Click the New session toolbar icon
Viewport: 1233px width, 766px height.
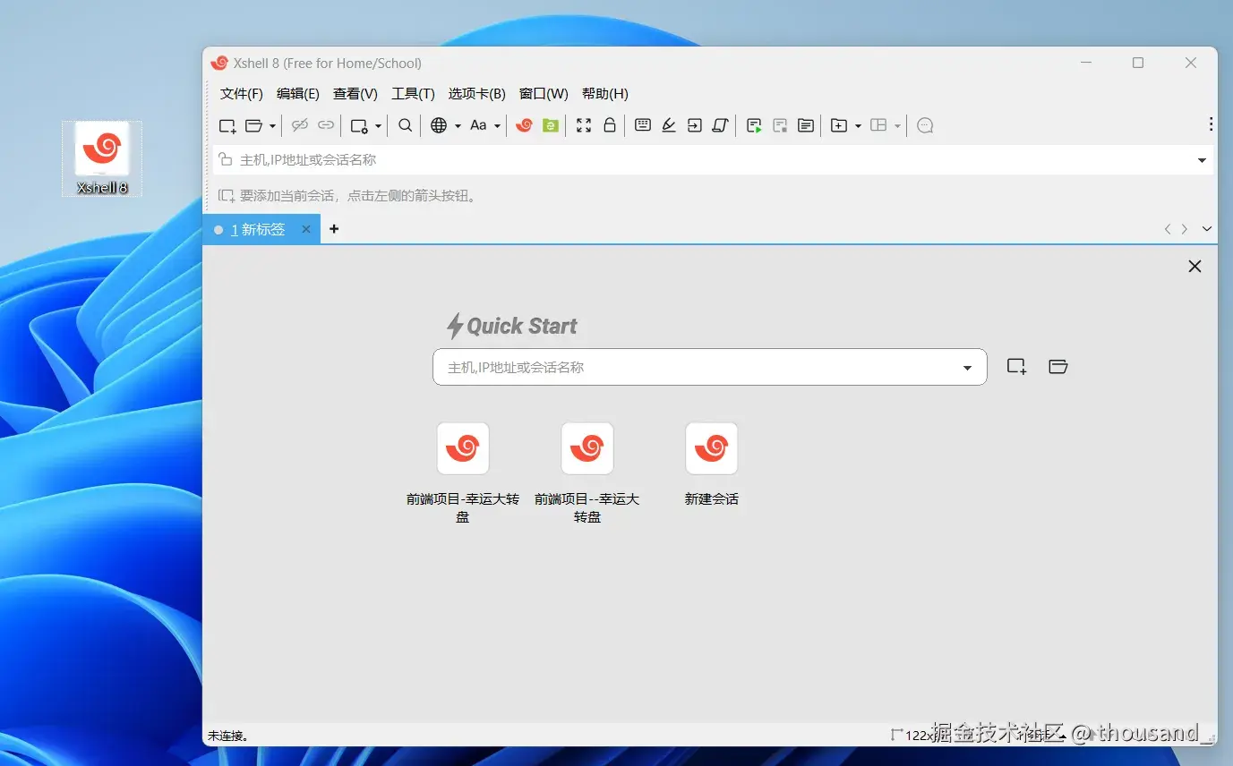(227, 126)
